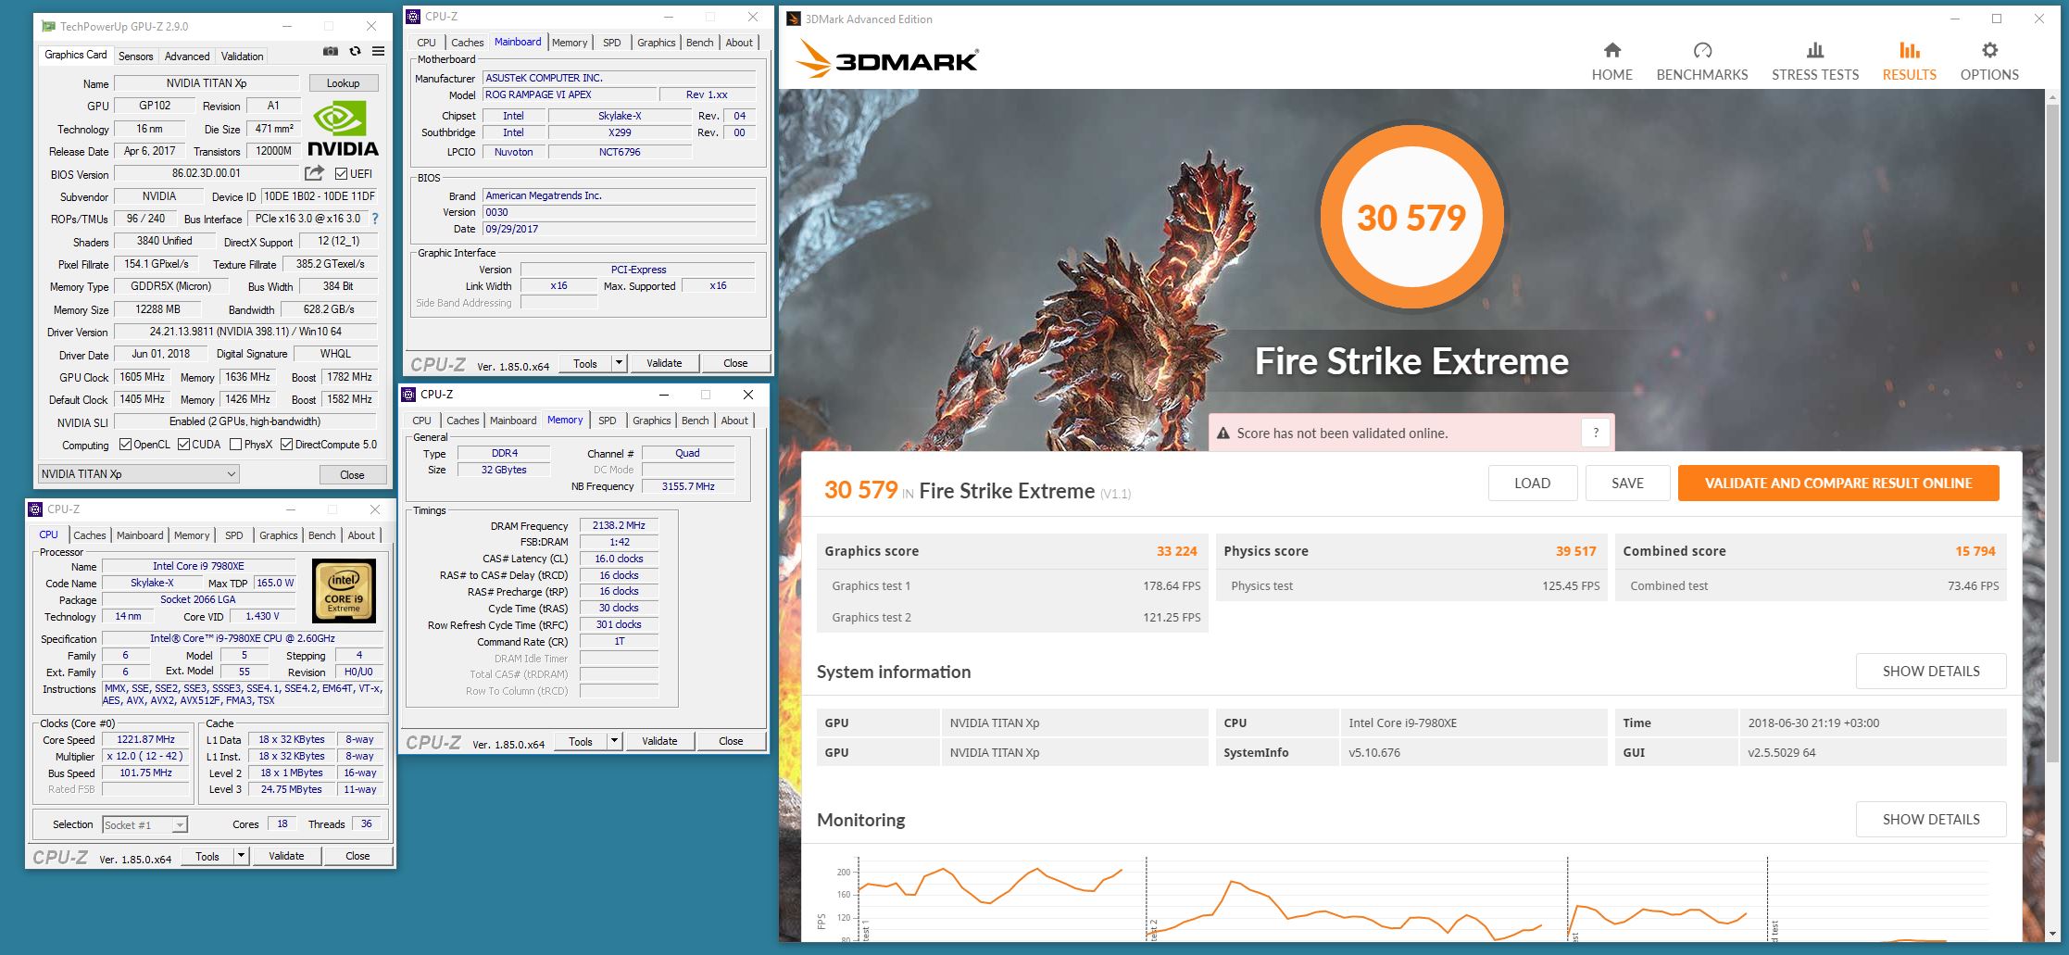Screen dimensions: 2069x955
Task: Toggle the DirectCompute 5.0 checkbox
Action: click(x=286, y=445)
